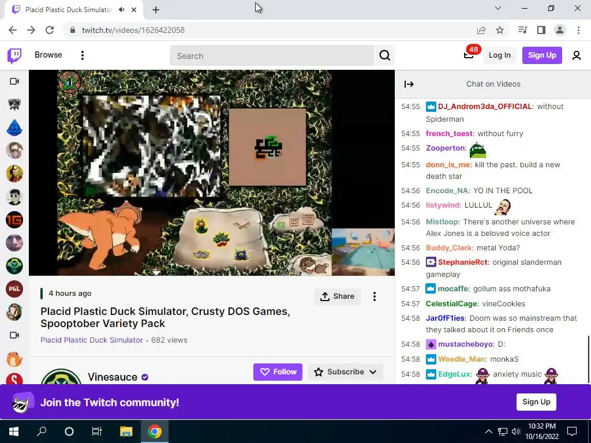
Task: Open notifications inbox with 48 badge
Action: tap(469, 55)
